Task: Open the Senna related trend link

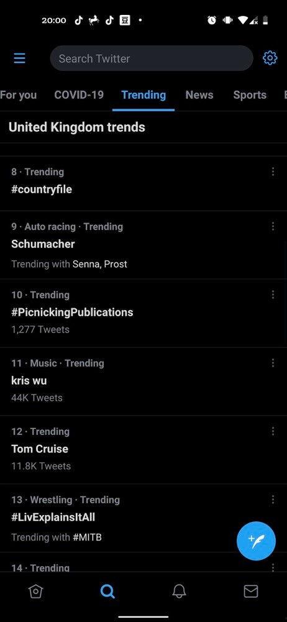Action: [x=86, y=264]
